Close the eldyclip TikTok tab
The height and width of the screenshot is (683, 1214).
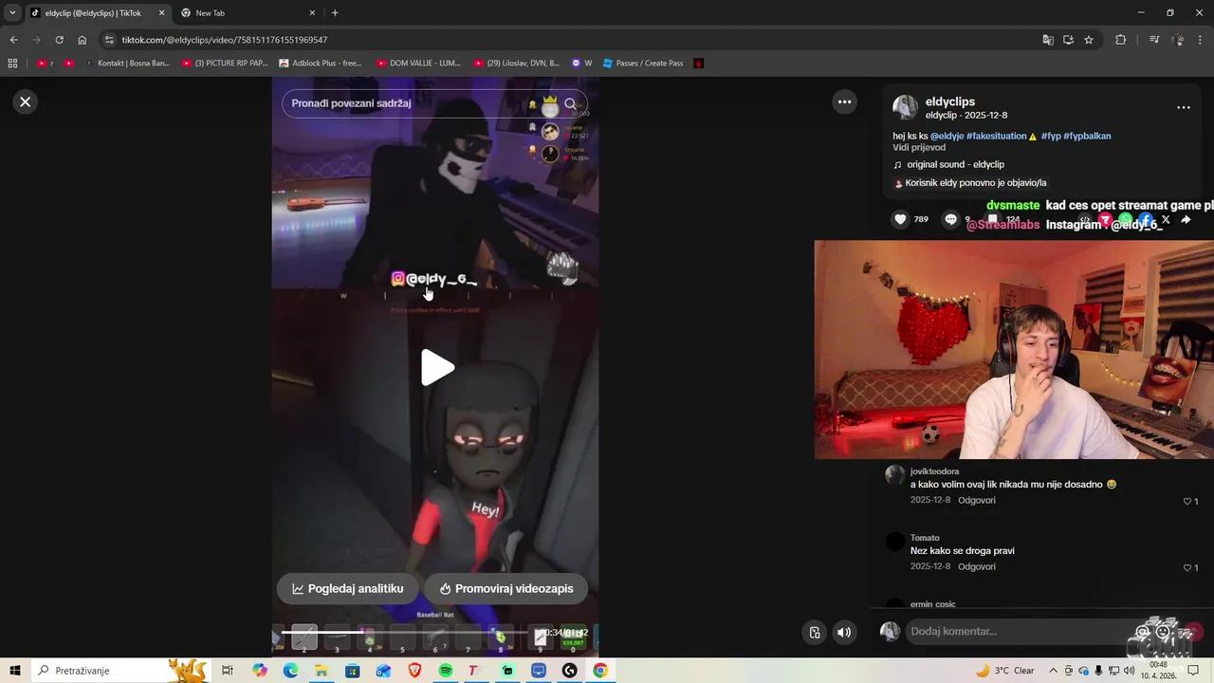click(x=161, y=13)
